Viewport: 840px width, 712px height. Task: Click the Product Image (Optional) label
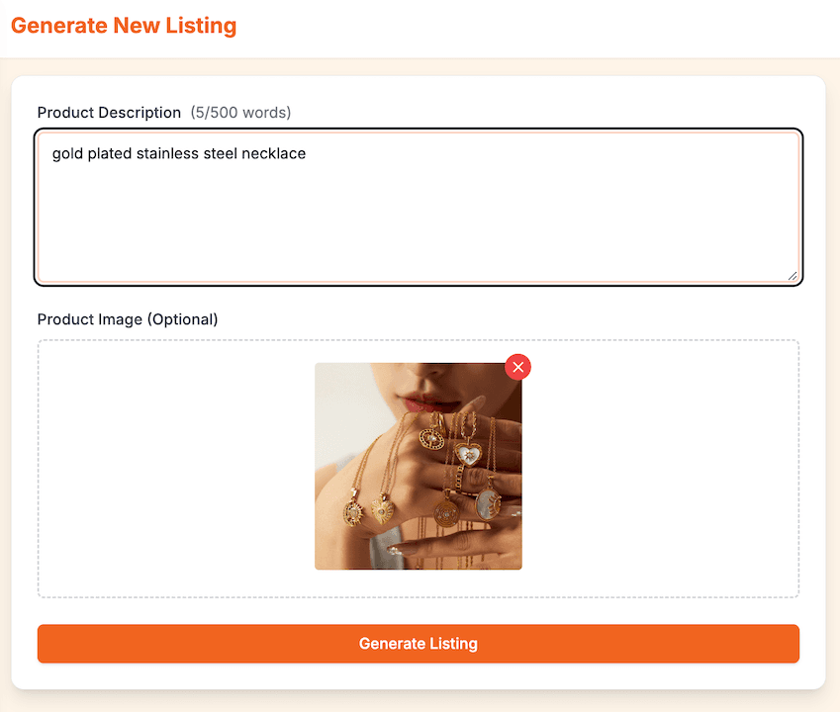coord(128,319)
